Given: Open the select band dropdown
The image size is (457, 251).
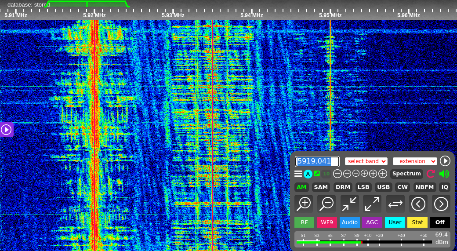Looking at the screenshot, I should pyautogui.click(x=366, y=161).
